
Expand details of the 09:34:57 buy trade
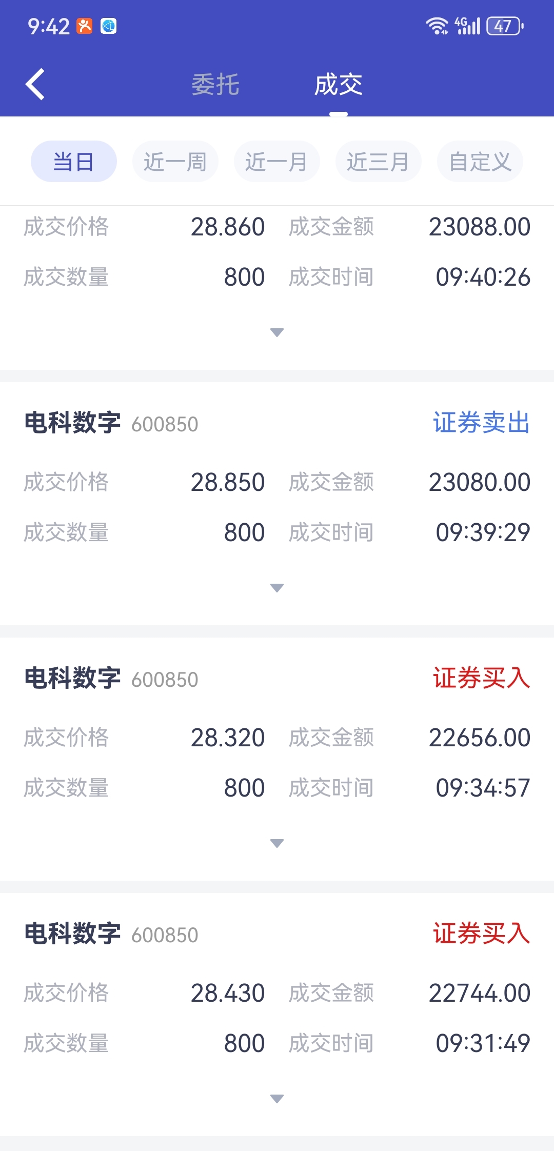277,843
